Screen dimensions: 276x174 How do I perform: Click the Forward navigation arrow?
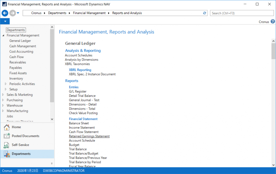(x=12, y=13)
